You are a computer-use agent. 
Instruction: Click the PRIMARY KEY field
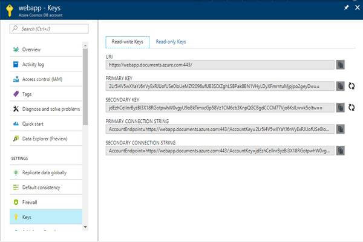pos(220,86)
